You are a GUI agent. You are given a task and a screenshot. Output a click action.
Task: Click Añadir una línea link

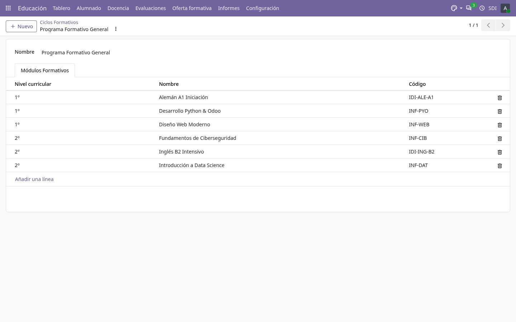[x=34, y=179]
